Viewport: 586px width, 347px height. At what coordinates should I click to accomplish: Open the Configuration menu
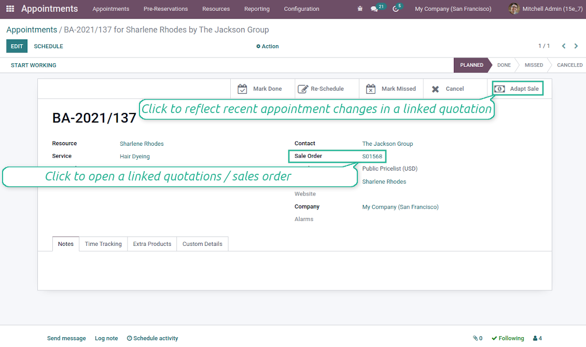pyautogui.click(x=302, y=9)
